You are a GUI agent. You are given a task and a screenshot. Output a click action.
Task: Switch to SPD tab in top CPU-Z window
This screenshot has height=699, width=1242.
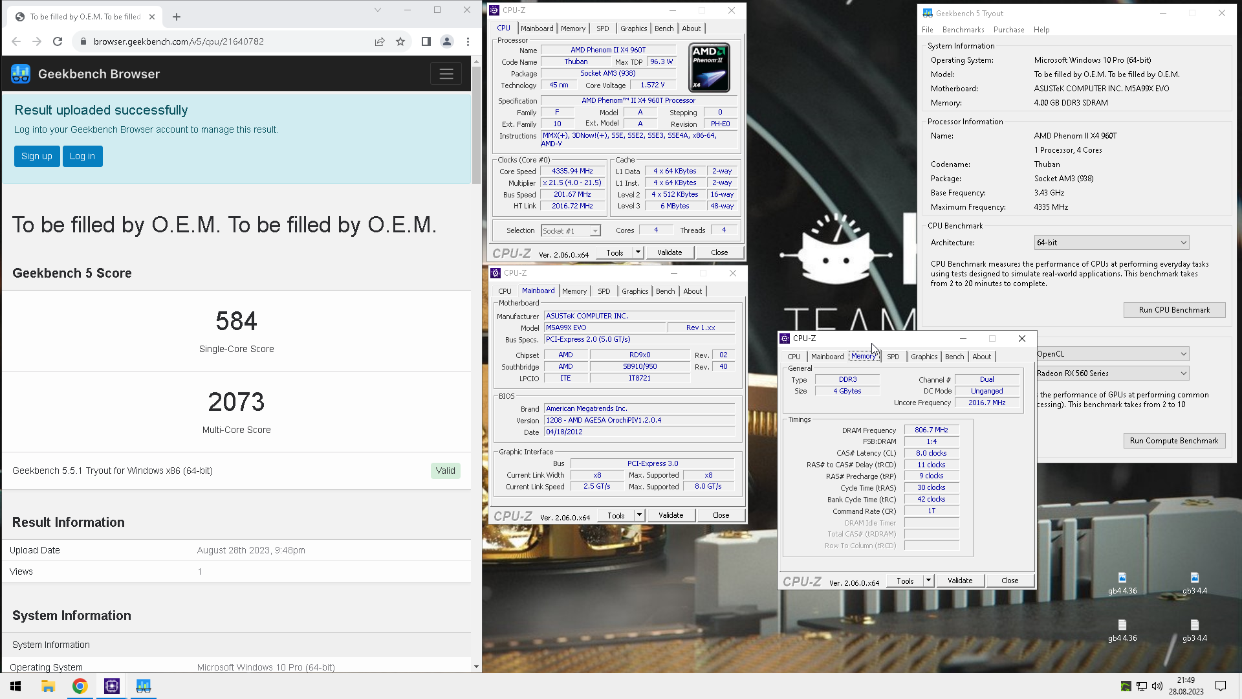tap(603, 28)
